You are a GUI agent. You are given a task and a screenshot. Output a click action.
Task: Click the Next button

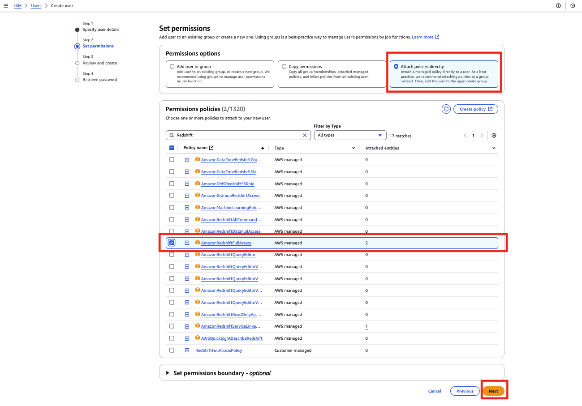point(493,391)
